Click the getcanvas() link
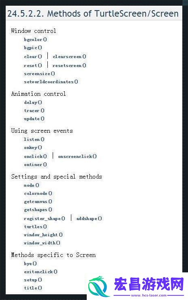 38,202
